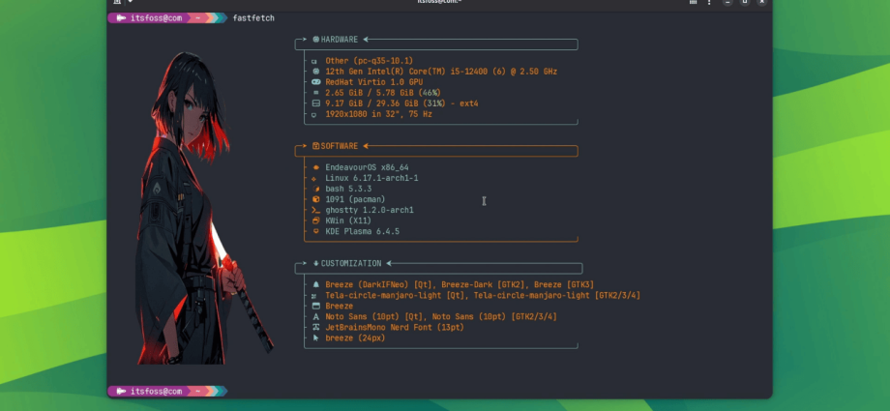The image size is (890, 411).
Task: Click the ghostty 1.2.0-arch1 text
Action: click(x=370, y=210)
